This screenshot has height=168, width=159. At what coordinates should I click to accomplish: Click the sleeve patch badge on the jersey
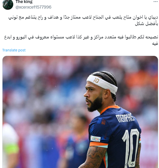click(96, 139)
